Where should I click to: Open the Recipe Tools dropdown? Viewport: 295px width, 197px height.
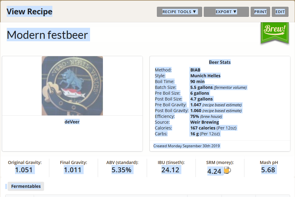(179, 12)
